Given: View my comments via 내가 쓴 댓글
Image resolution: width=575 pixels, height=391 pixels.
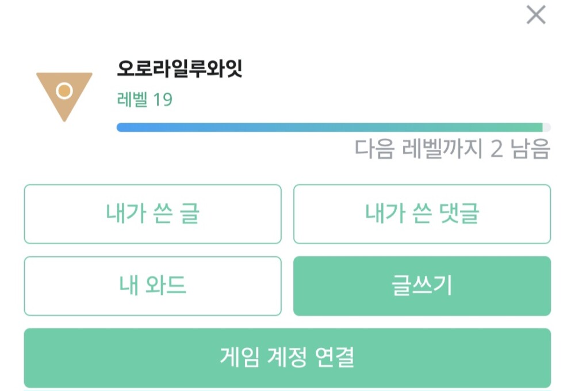Looking at the screenshot, I should 422,214.
